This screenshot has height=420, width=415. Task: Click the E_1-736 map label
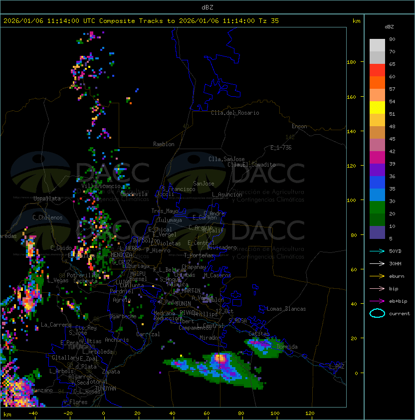coord(281,148)
